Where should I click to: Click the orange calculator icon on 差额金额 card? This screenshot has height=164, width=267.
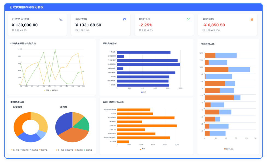252,19
